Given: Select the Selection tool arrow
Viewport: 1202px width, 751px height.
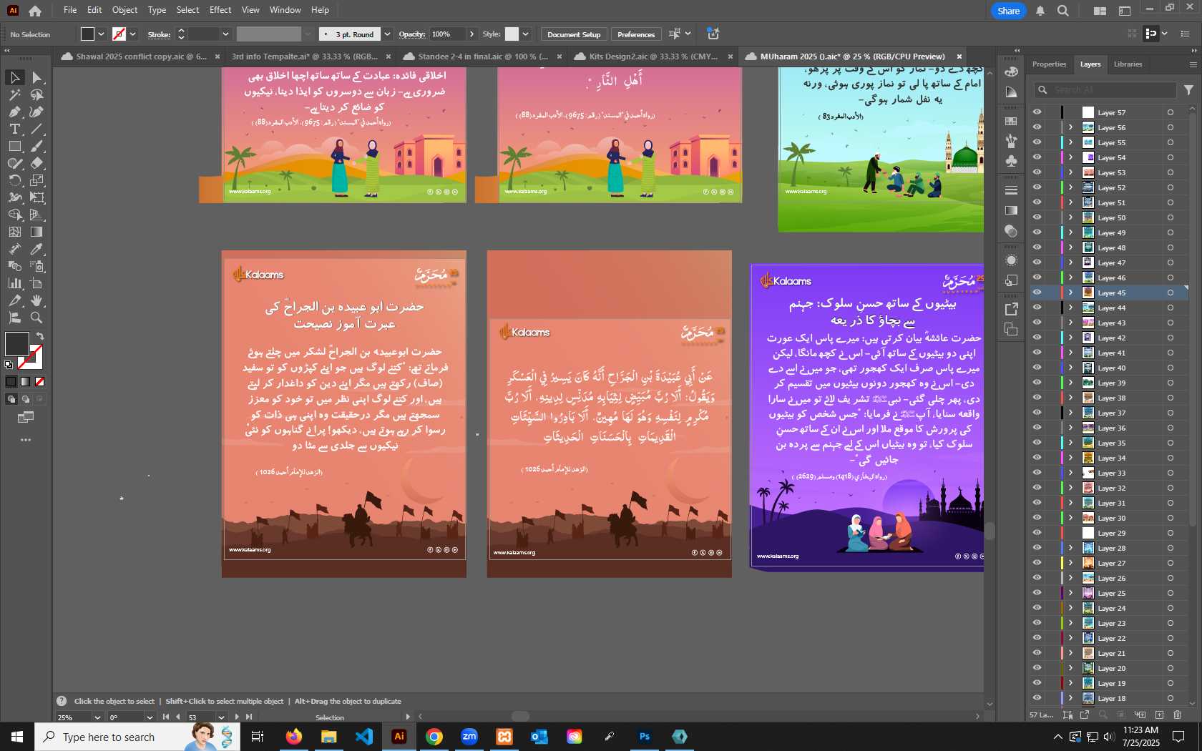Looking at the screenshot, I should coord(14,77).
